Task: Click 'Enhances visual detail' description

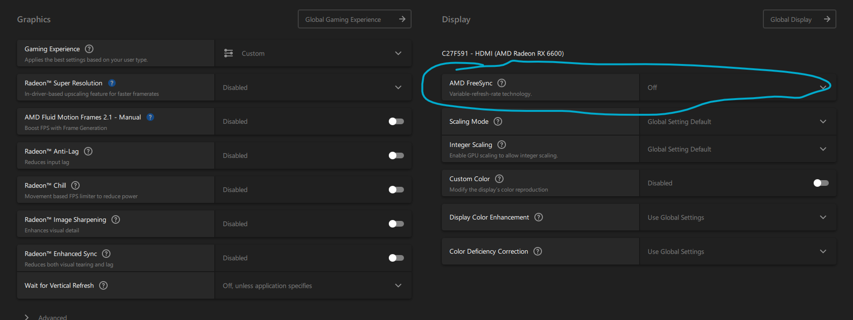Action: click(x=52, y=230)
